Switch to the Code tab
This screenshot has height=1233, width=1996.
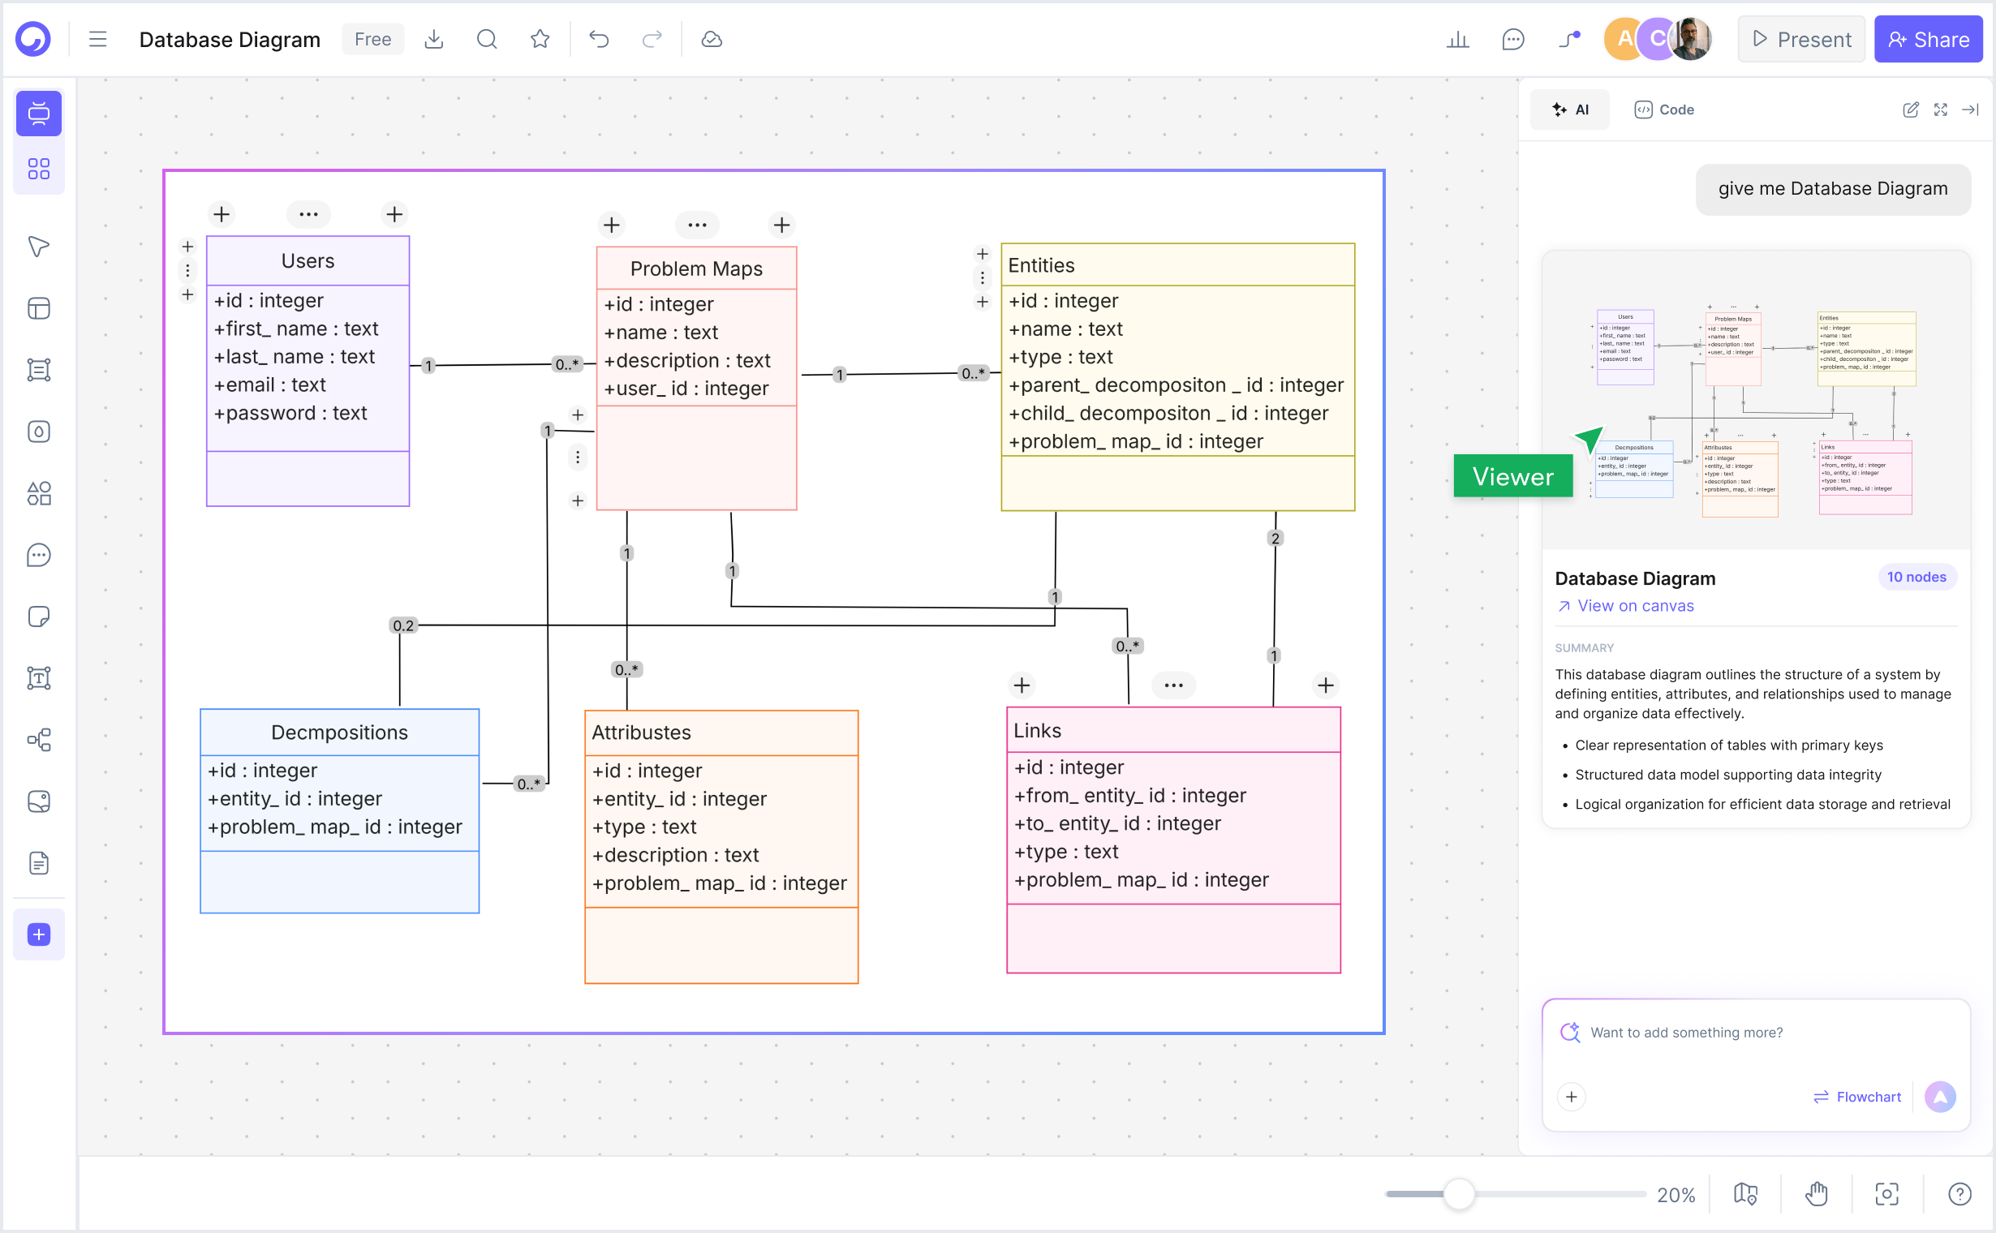click(x=1664, y=110)
